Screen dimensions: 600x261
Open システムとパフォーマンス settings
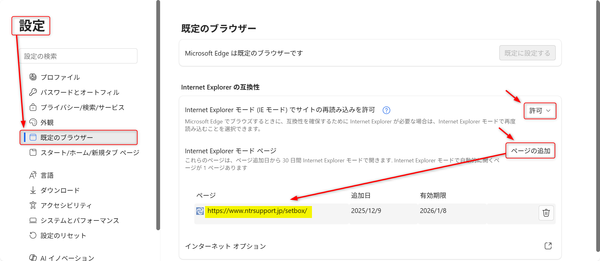click(x=80, y=220)
